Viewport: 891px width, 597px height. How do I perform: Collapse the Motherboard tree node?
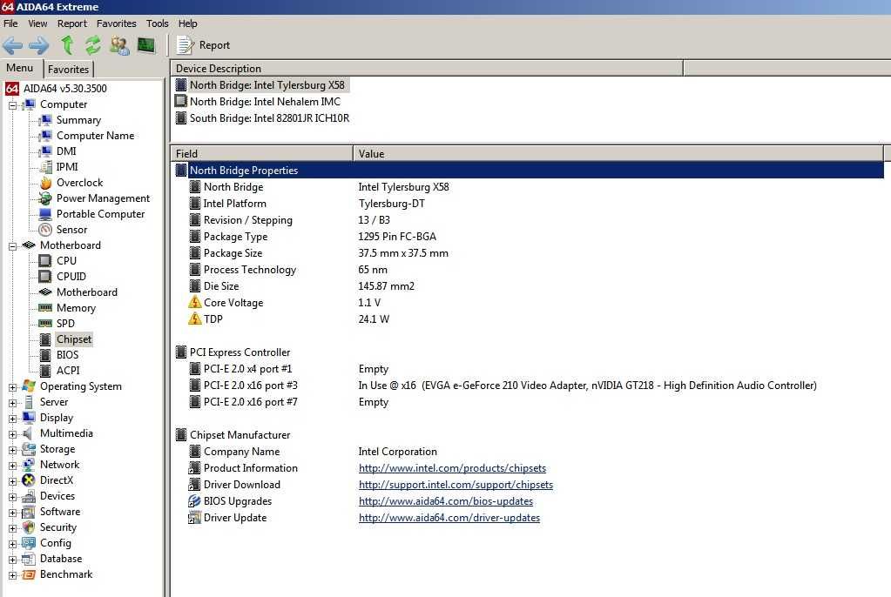point(12,246)
